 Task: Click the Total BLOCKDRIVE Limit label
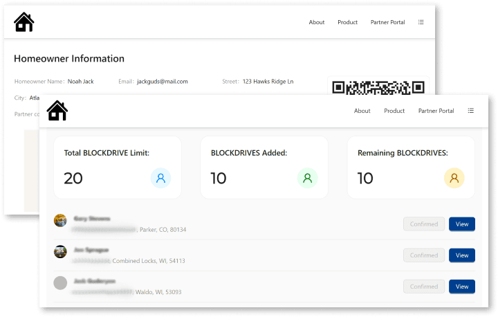coord(107,153)
